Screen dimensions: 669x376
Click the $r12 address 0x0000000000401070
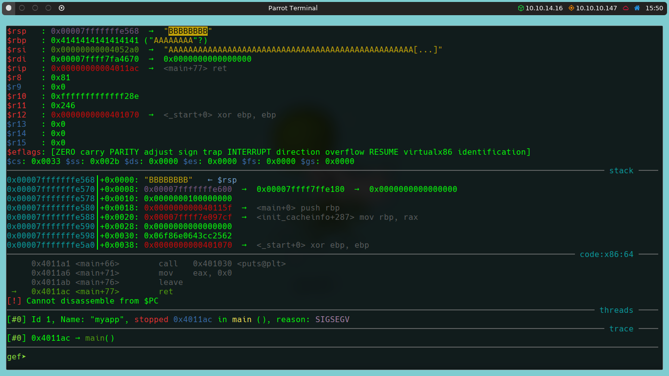95,115
